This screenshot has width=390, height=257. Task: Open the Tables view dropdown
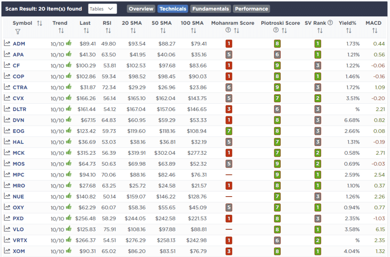click(102, 9)
